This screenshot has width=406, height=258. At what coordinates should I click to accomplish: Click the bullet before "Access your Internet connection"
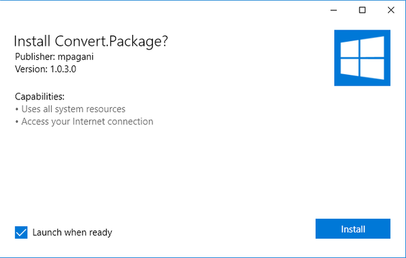pyautogui.click(x=17, y=122)
